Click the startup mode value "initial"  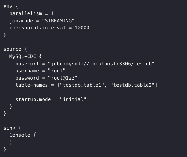click(73, 99)
